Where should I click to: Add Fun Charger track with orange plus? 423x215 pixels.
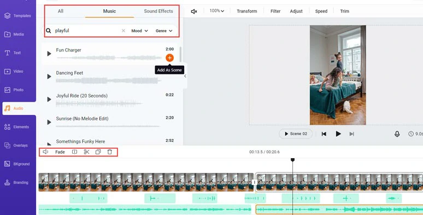[x=169, y=57]
